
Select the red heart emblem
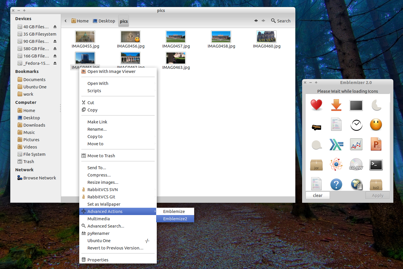click(316, 105)
